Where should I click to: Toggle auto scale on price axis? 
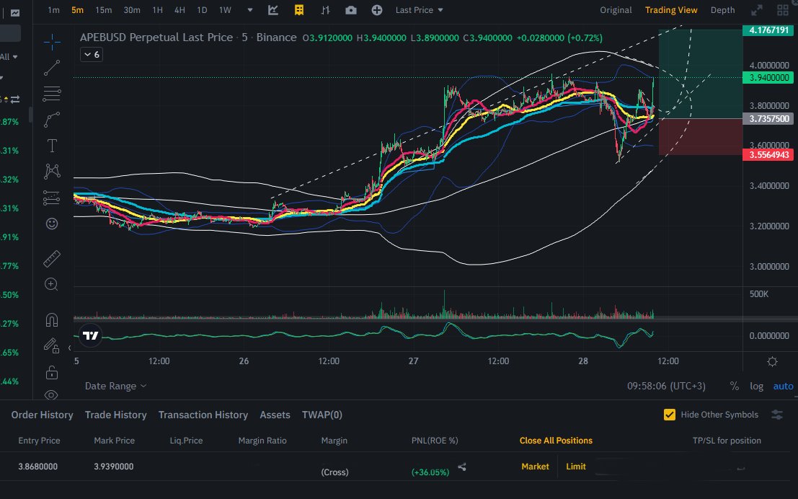pos(784,386)
